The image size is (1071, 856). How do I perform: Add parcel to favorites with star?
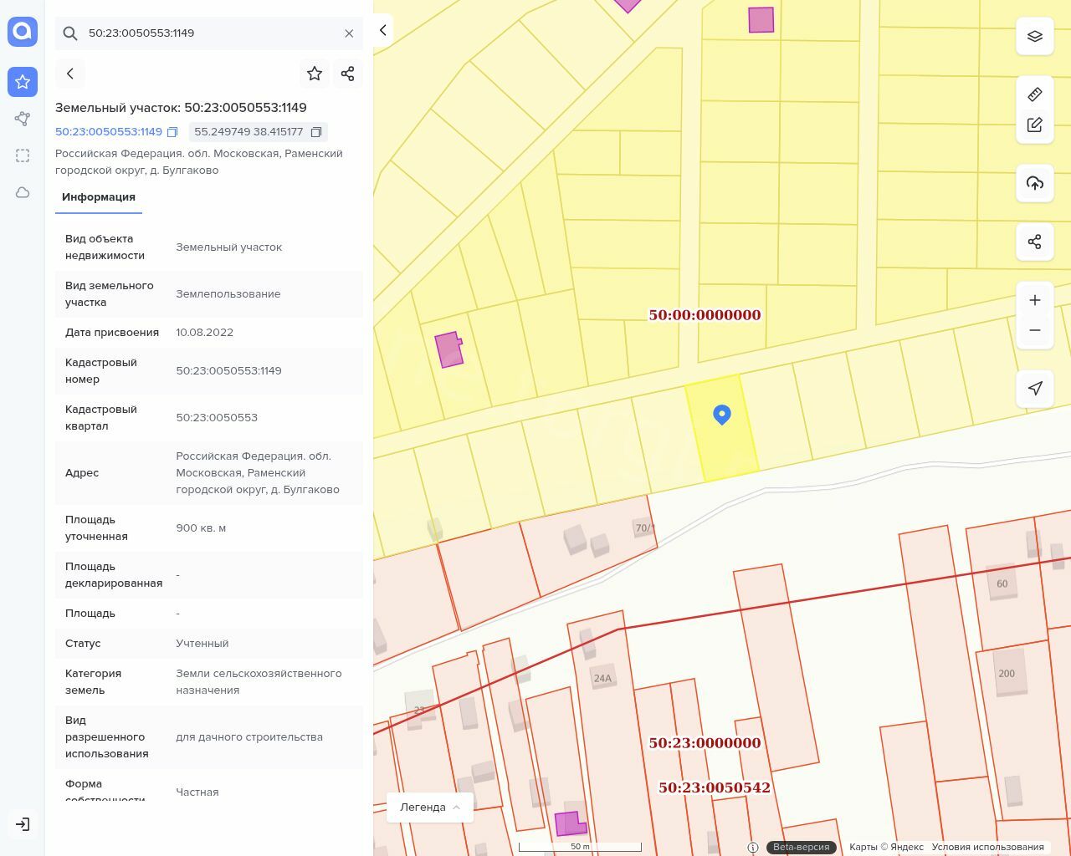pyautogui.click(x=315, y=74)
